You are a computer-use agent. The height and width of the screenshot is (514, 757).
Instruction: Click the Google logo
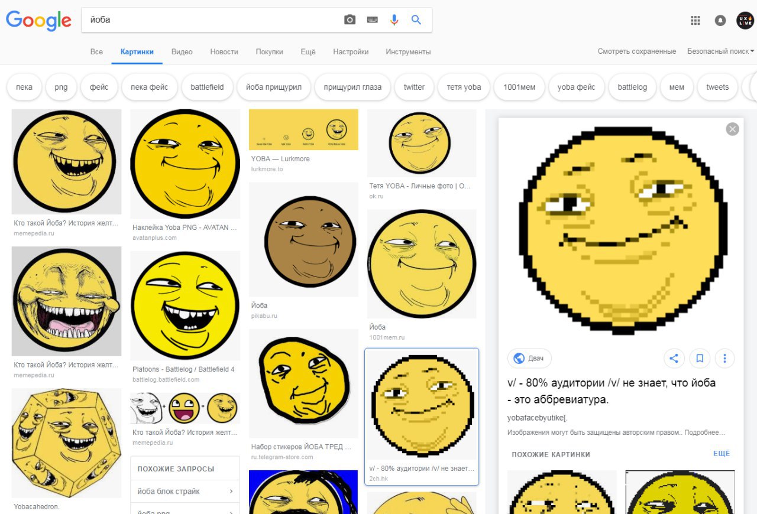pyautogui.click(x=38, y=20)
